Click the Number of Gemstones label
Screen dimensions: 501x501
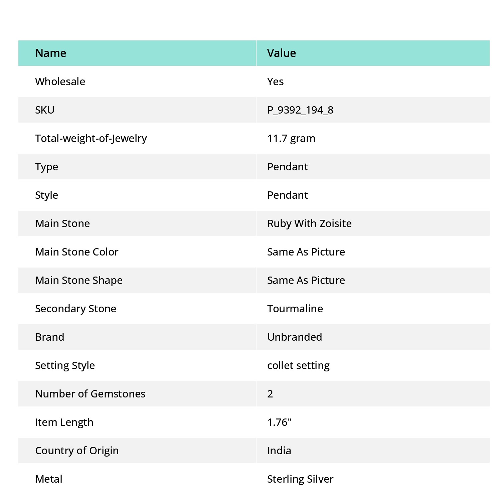point(90,394)
